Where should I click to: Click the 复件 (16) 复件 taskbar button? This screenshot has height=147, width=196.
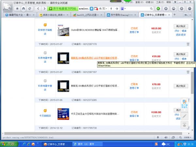tap(88, 144)
